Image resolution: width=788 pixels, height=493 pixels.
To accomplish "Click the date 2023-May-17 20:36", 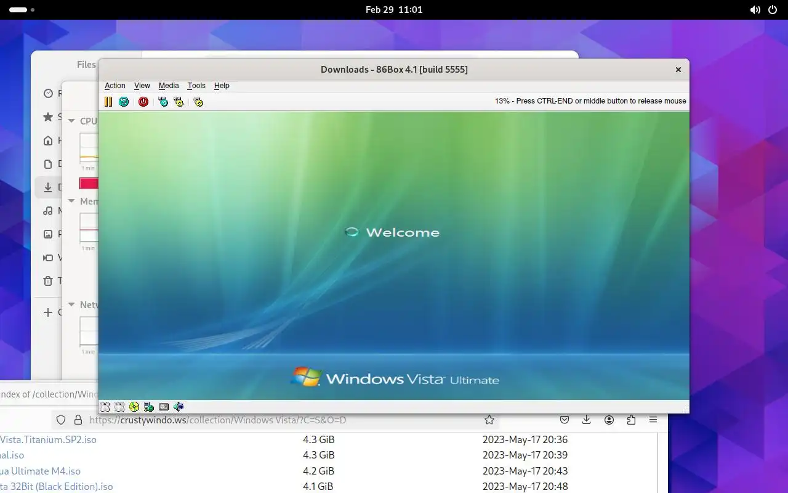I will click(x=525, y=439).
